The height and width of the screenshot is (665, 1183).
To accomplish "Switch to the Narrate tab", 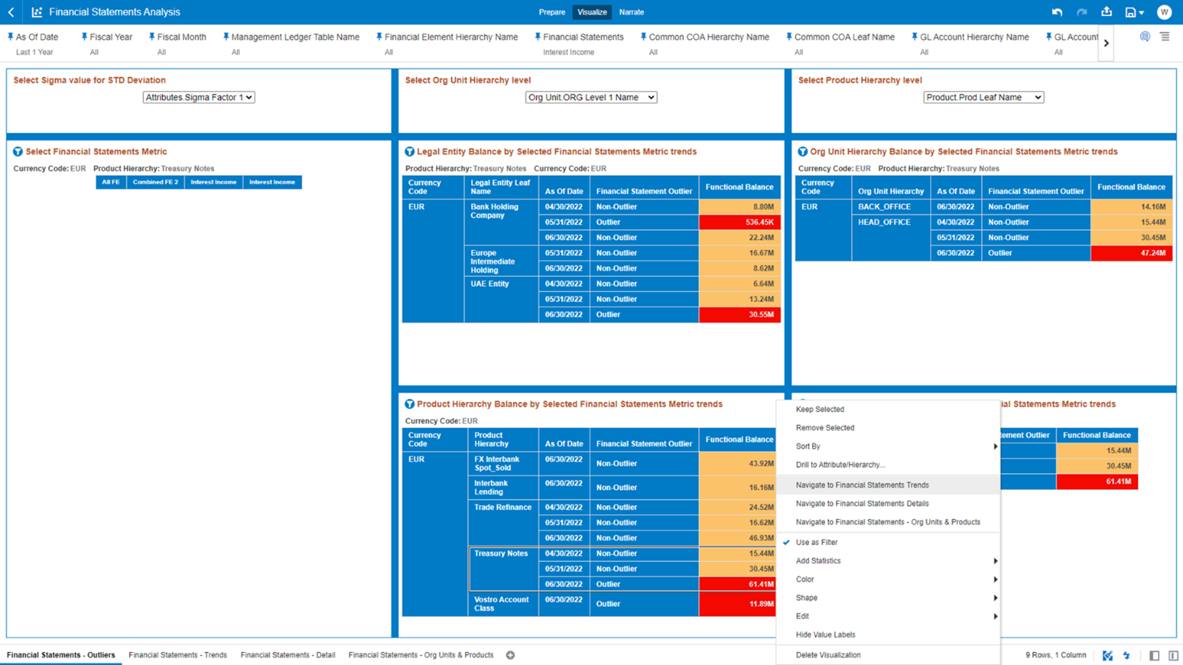I will pos(632,12).
